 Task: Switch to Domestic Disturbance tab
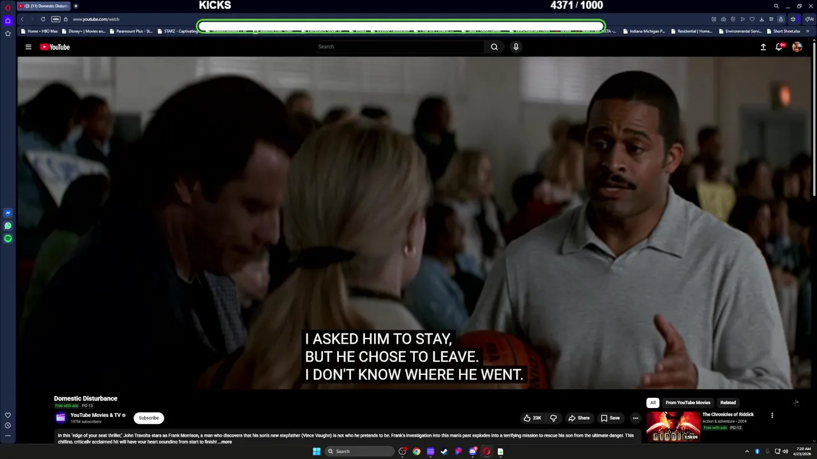point(43,6)
